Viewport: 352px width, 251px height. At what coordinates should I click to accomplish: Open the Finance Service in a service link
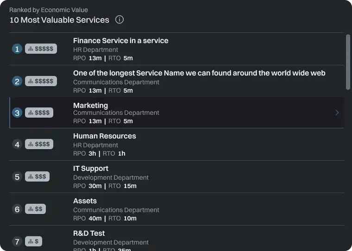[x=120, y=41]
